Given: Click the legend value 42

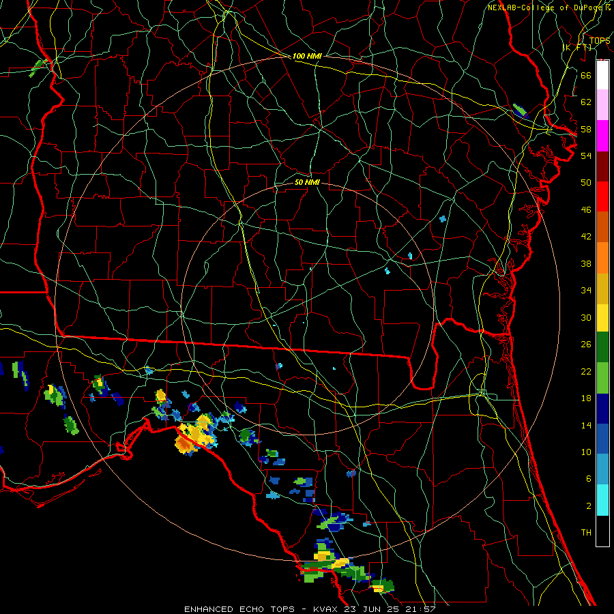Looking at the screenshot, I should 586,237.
